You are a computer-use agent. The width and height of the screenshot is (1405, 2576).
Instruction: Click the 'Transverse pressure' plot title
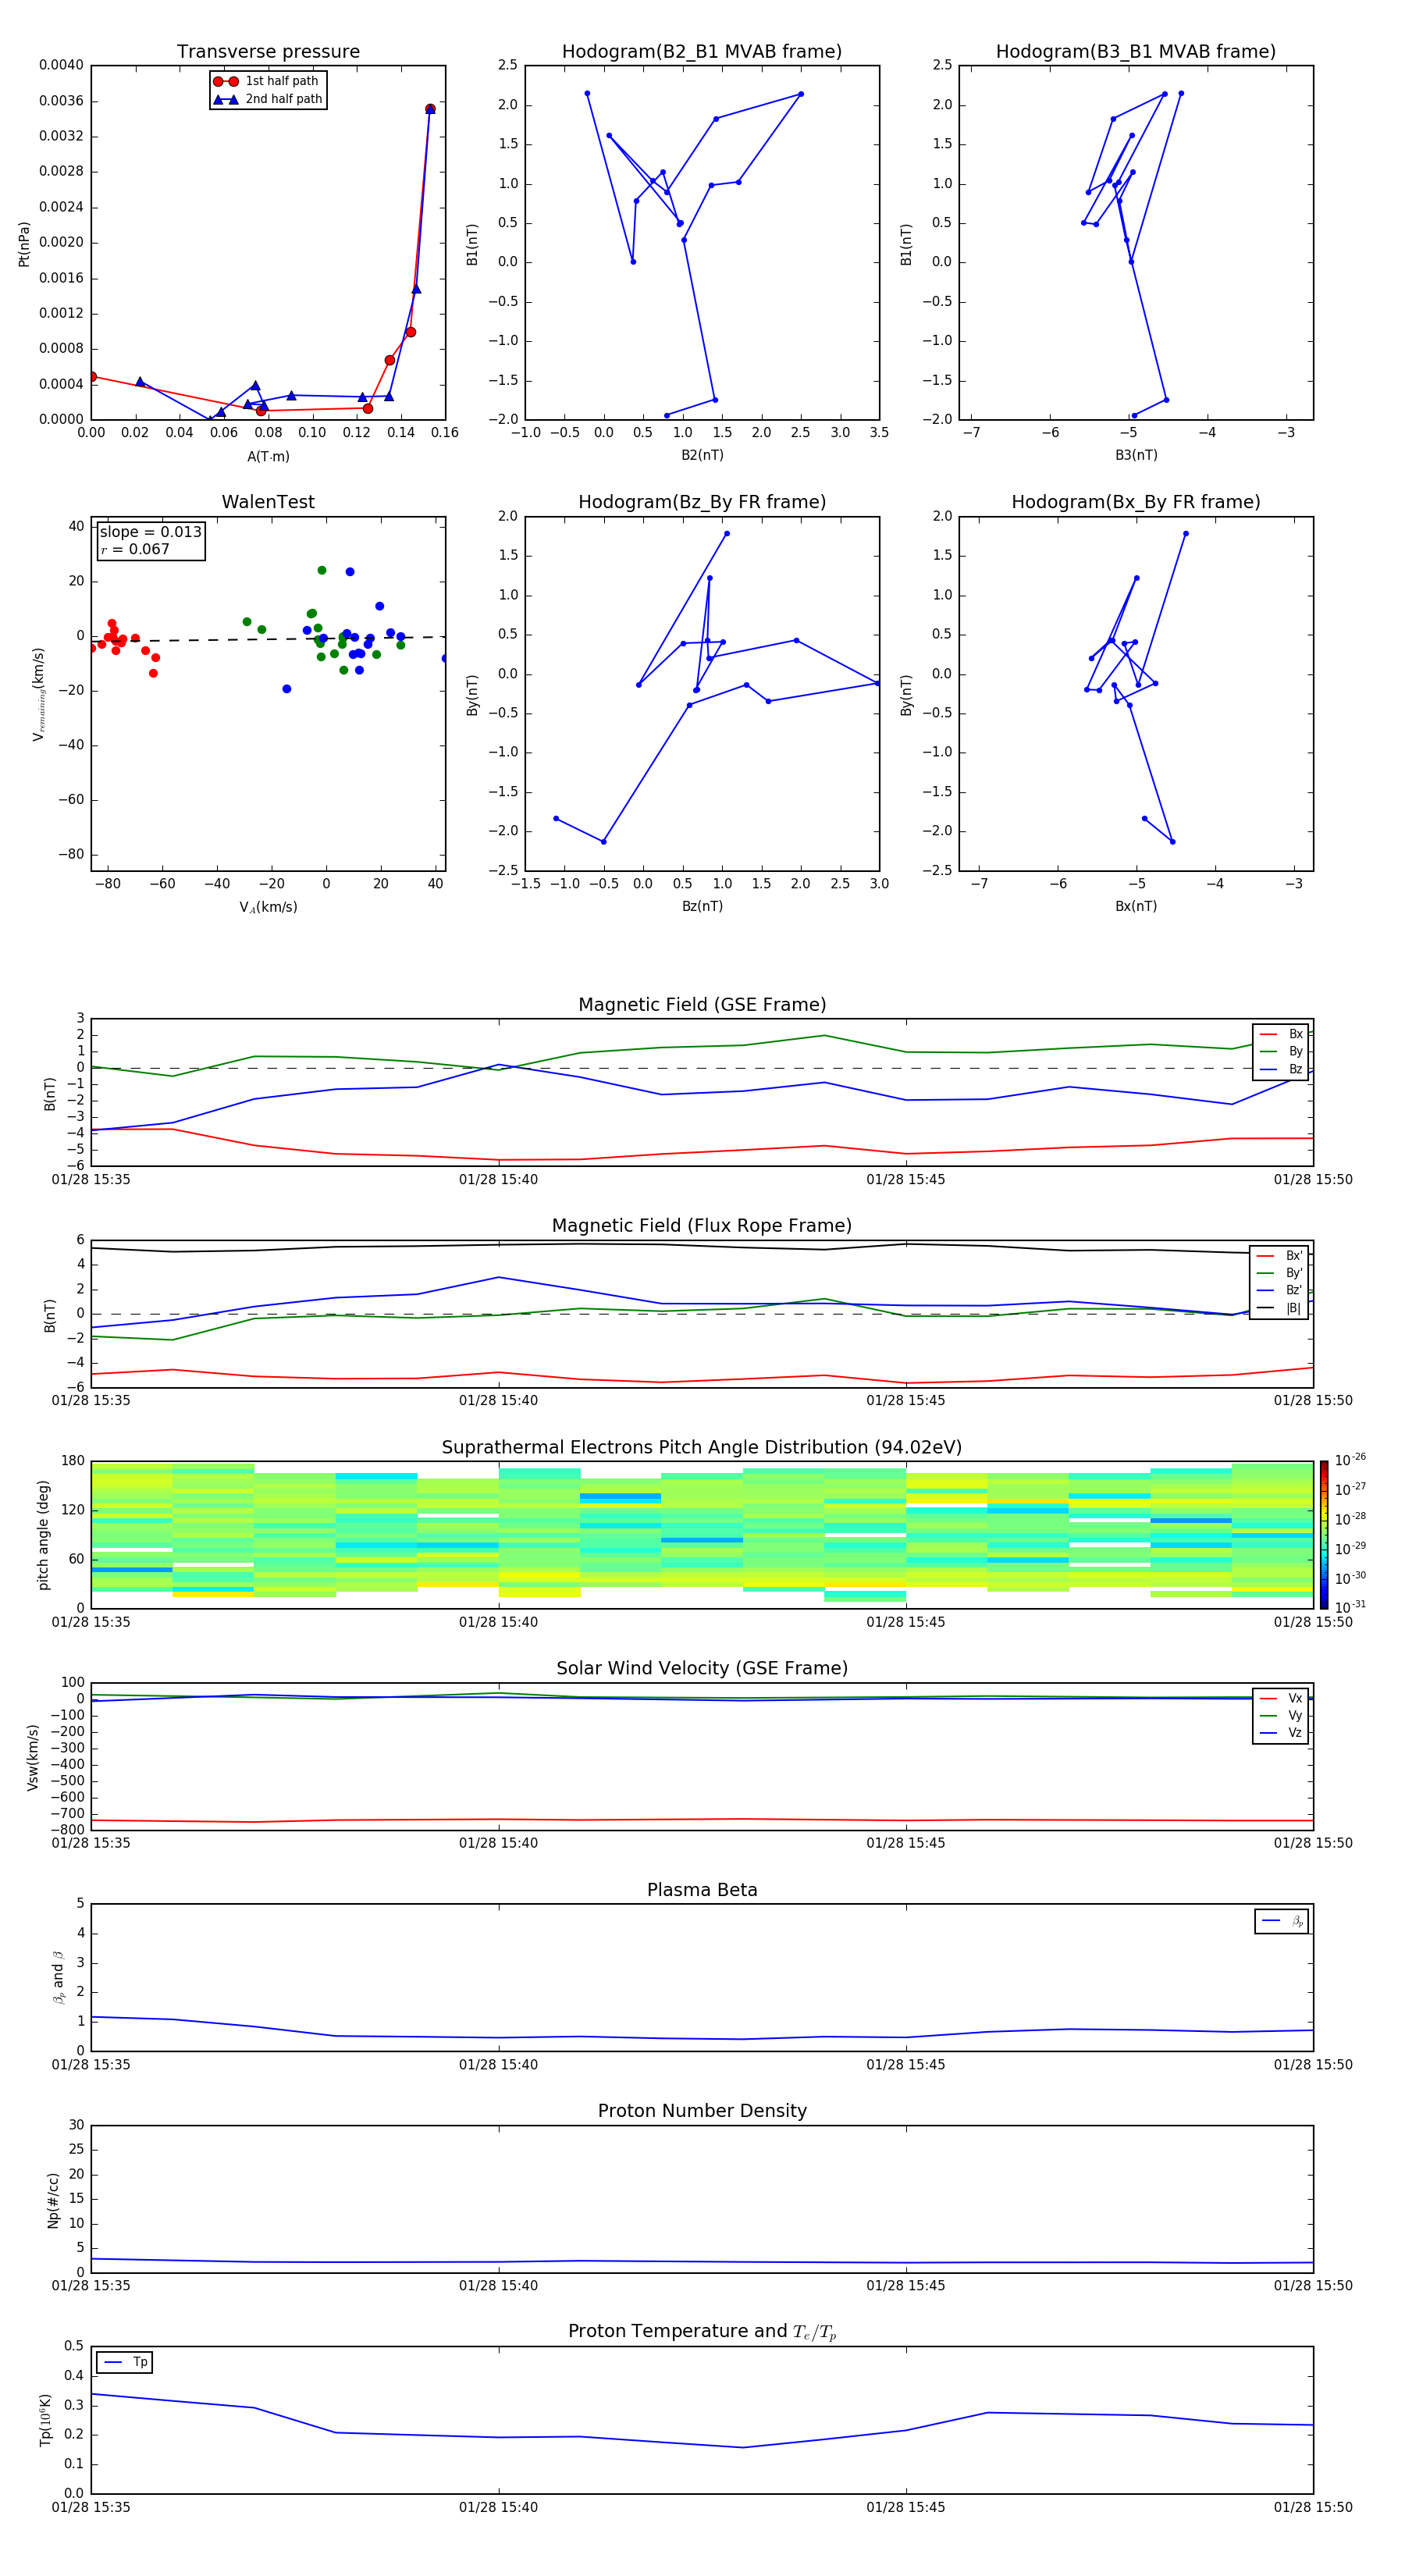coord(268,52)
